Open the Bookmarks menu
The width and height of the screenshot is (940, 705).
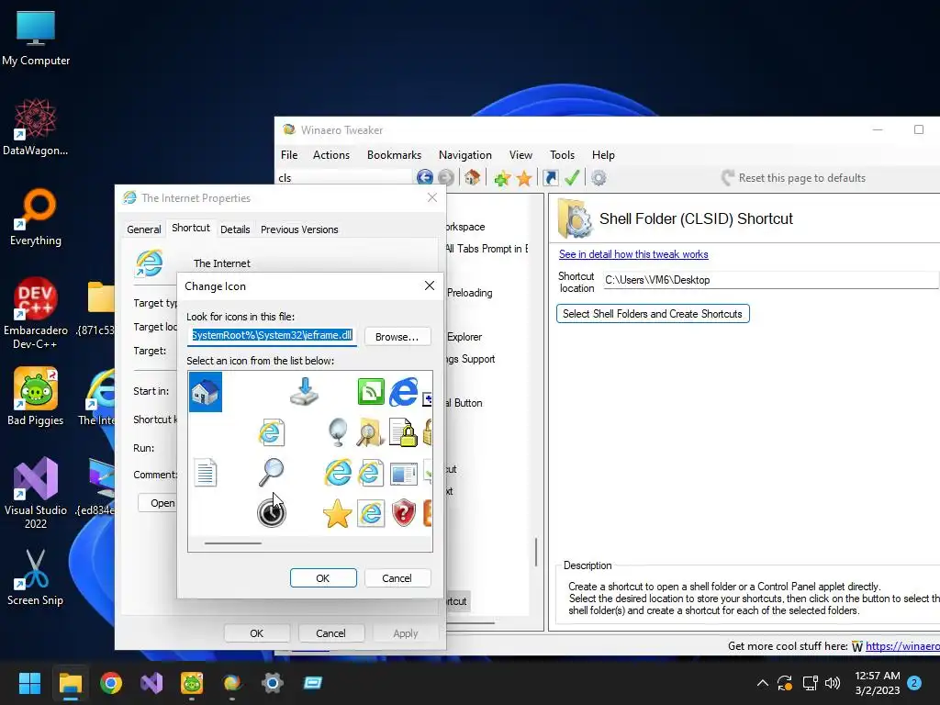[x=394, y=154]
